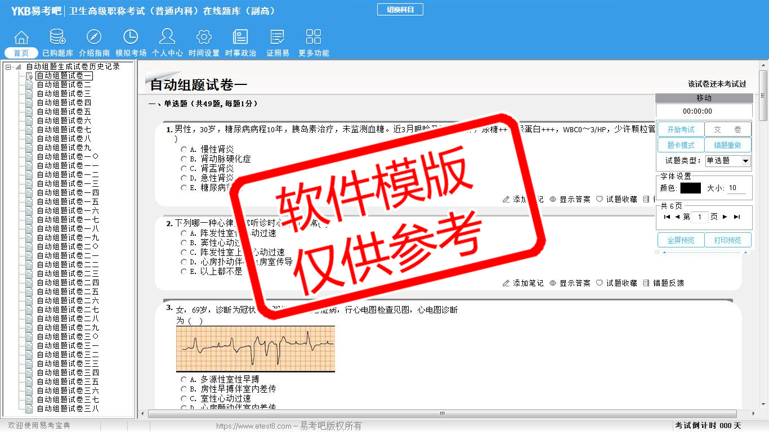Open 模拟考场 clock icon
This screenshot has height=432, width=769.
(131, 38)
